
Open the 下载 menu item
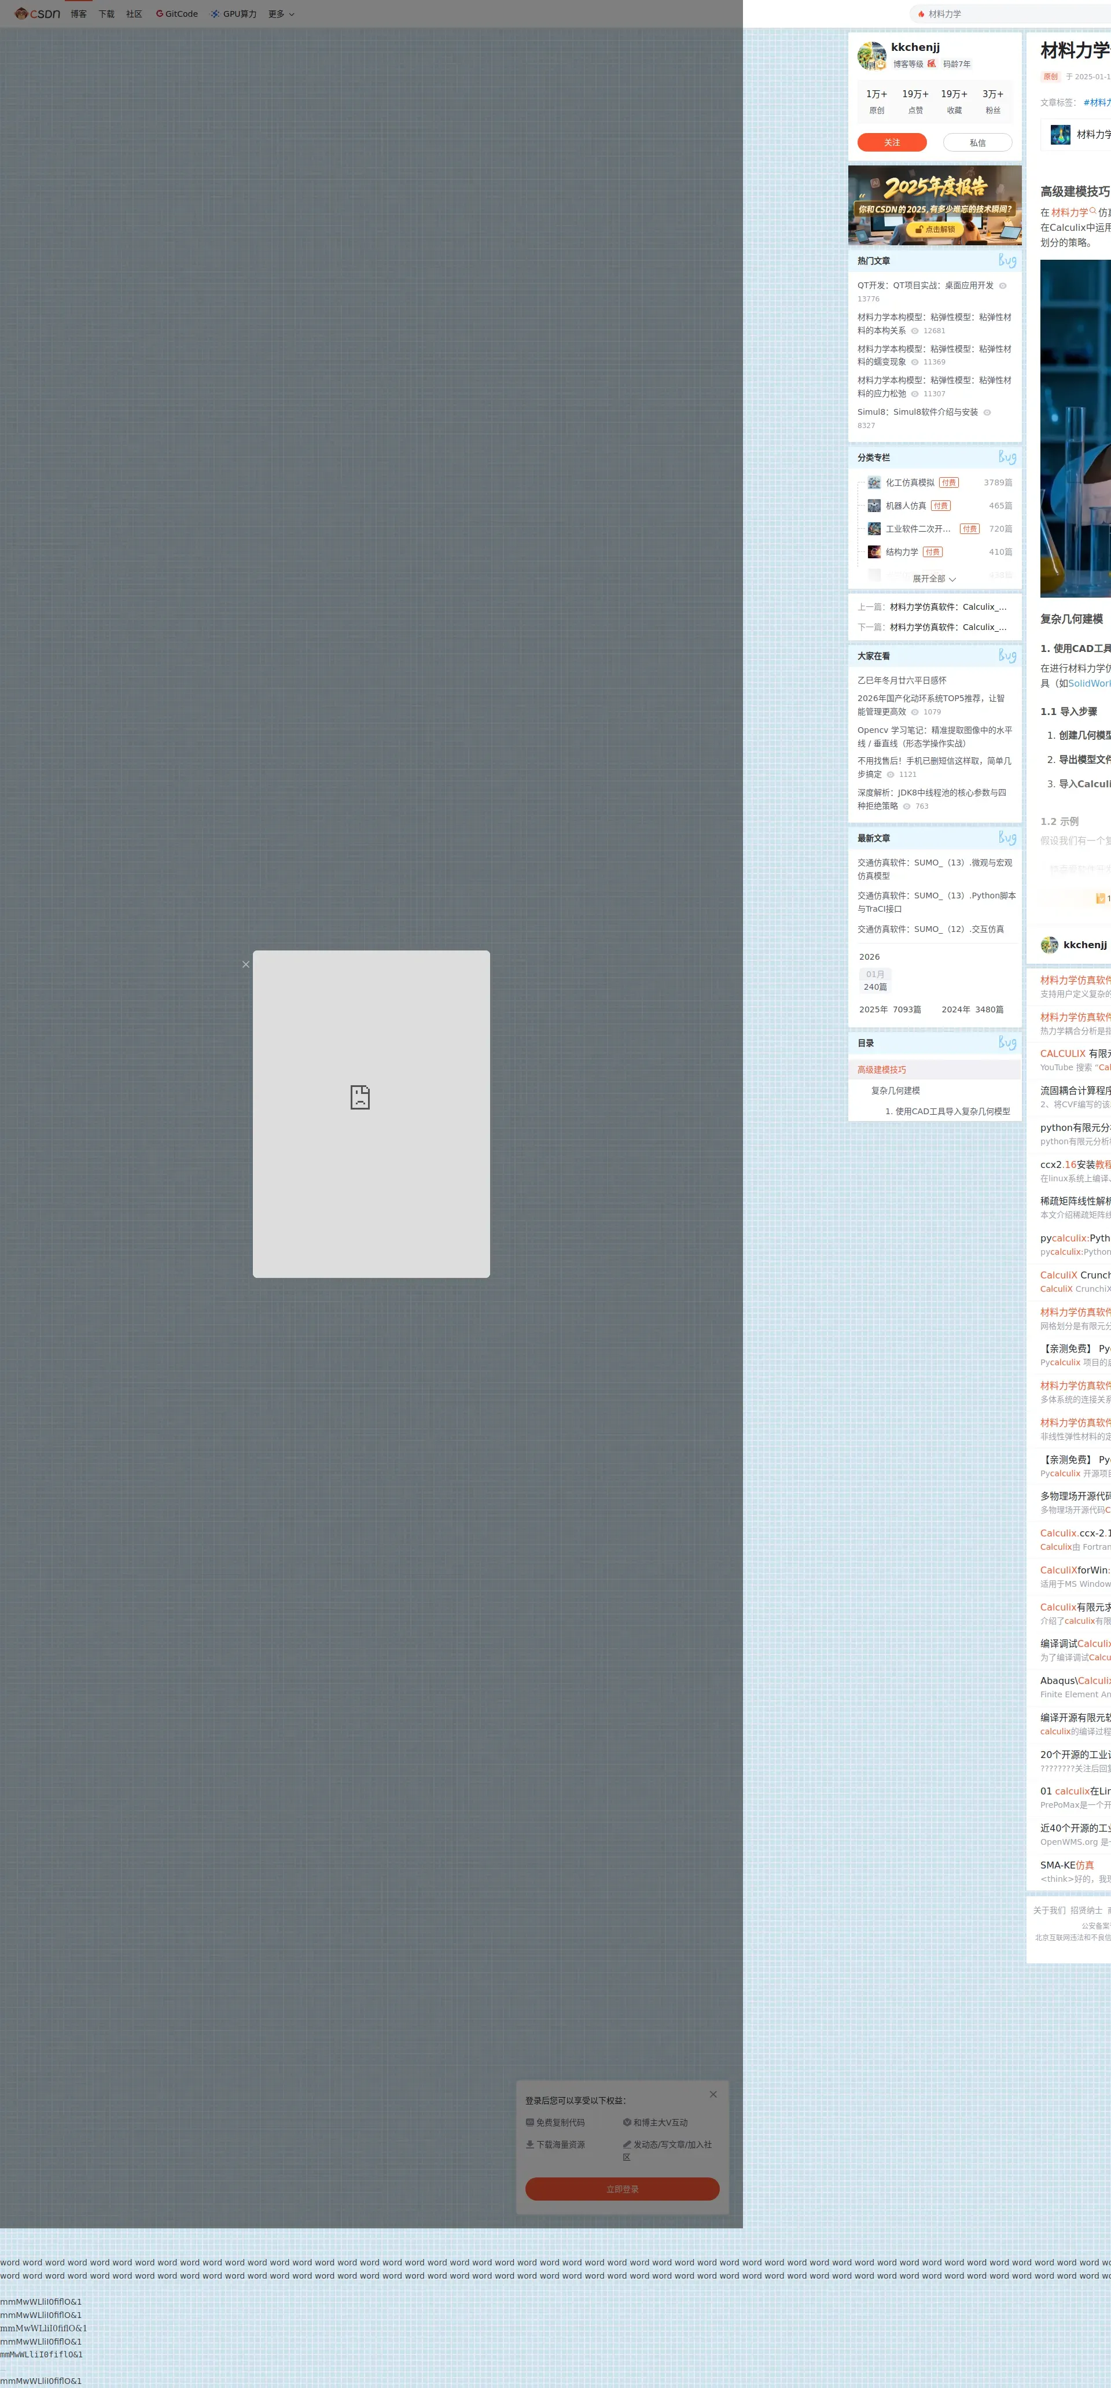pyautogui.click(x=106, y=14)
